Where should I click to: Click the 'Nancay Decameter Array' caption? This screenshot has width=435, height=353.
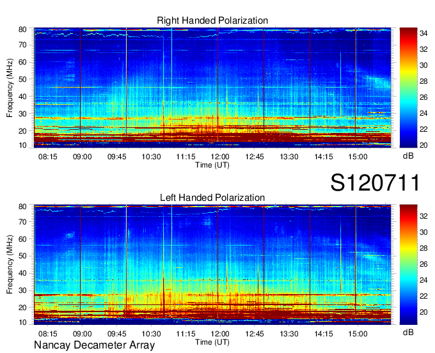tap(94, 345)
